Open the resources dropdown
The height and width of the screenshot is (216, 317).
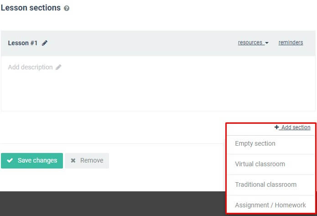(253, 42)
